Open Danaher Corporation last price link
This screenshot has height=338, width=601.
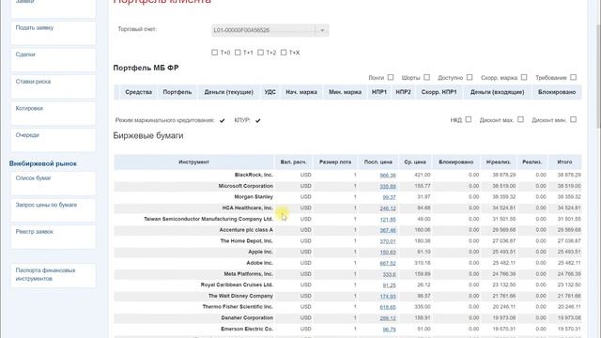[x=388, y=318]
